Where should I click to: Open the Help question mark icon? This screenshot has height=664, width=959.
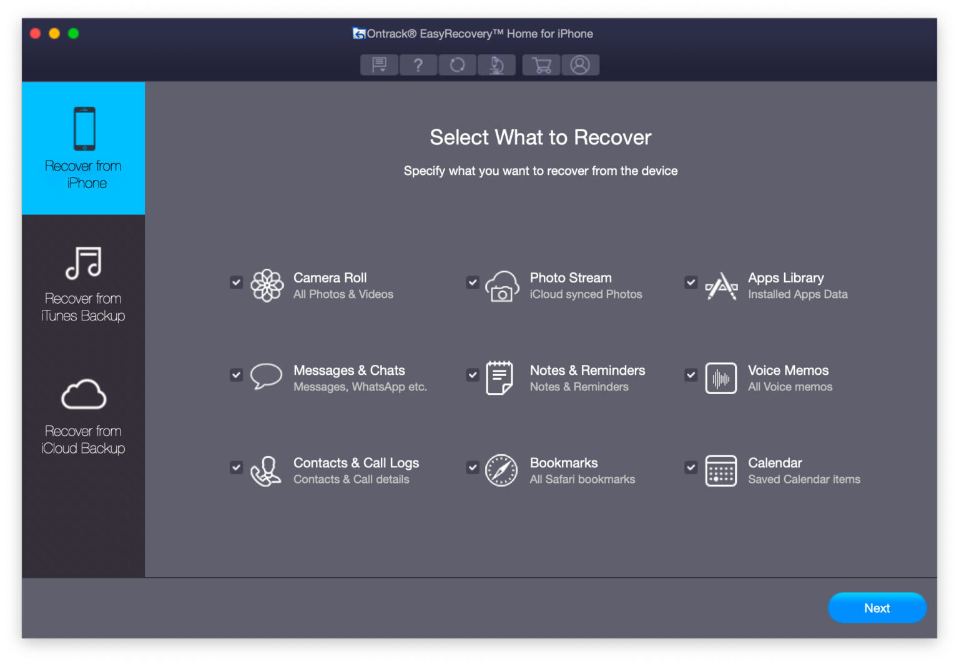(418, 65)
